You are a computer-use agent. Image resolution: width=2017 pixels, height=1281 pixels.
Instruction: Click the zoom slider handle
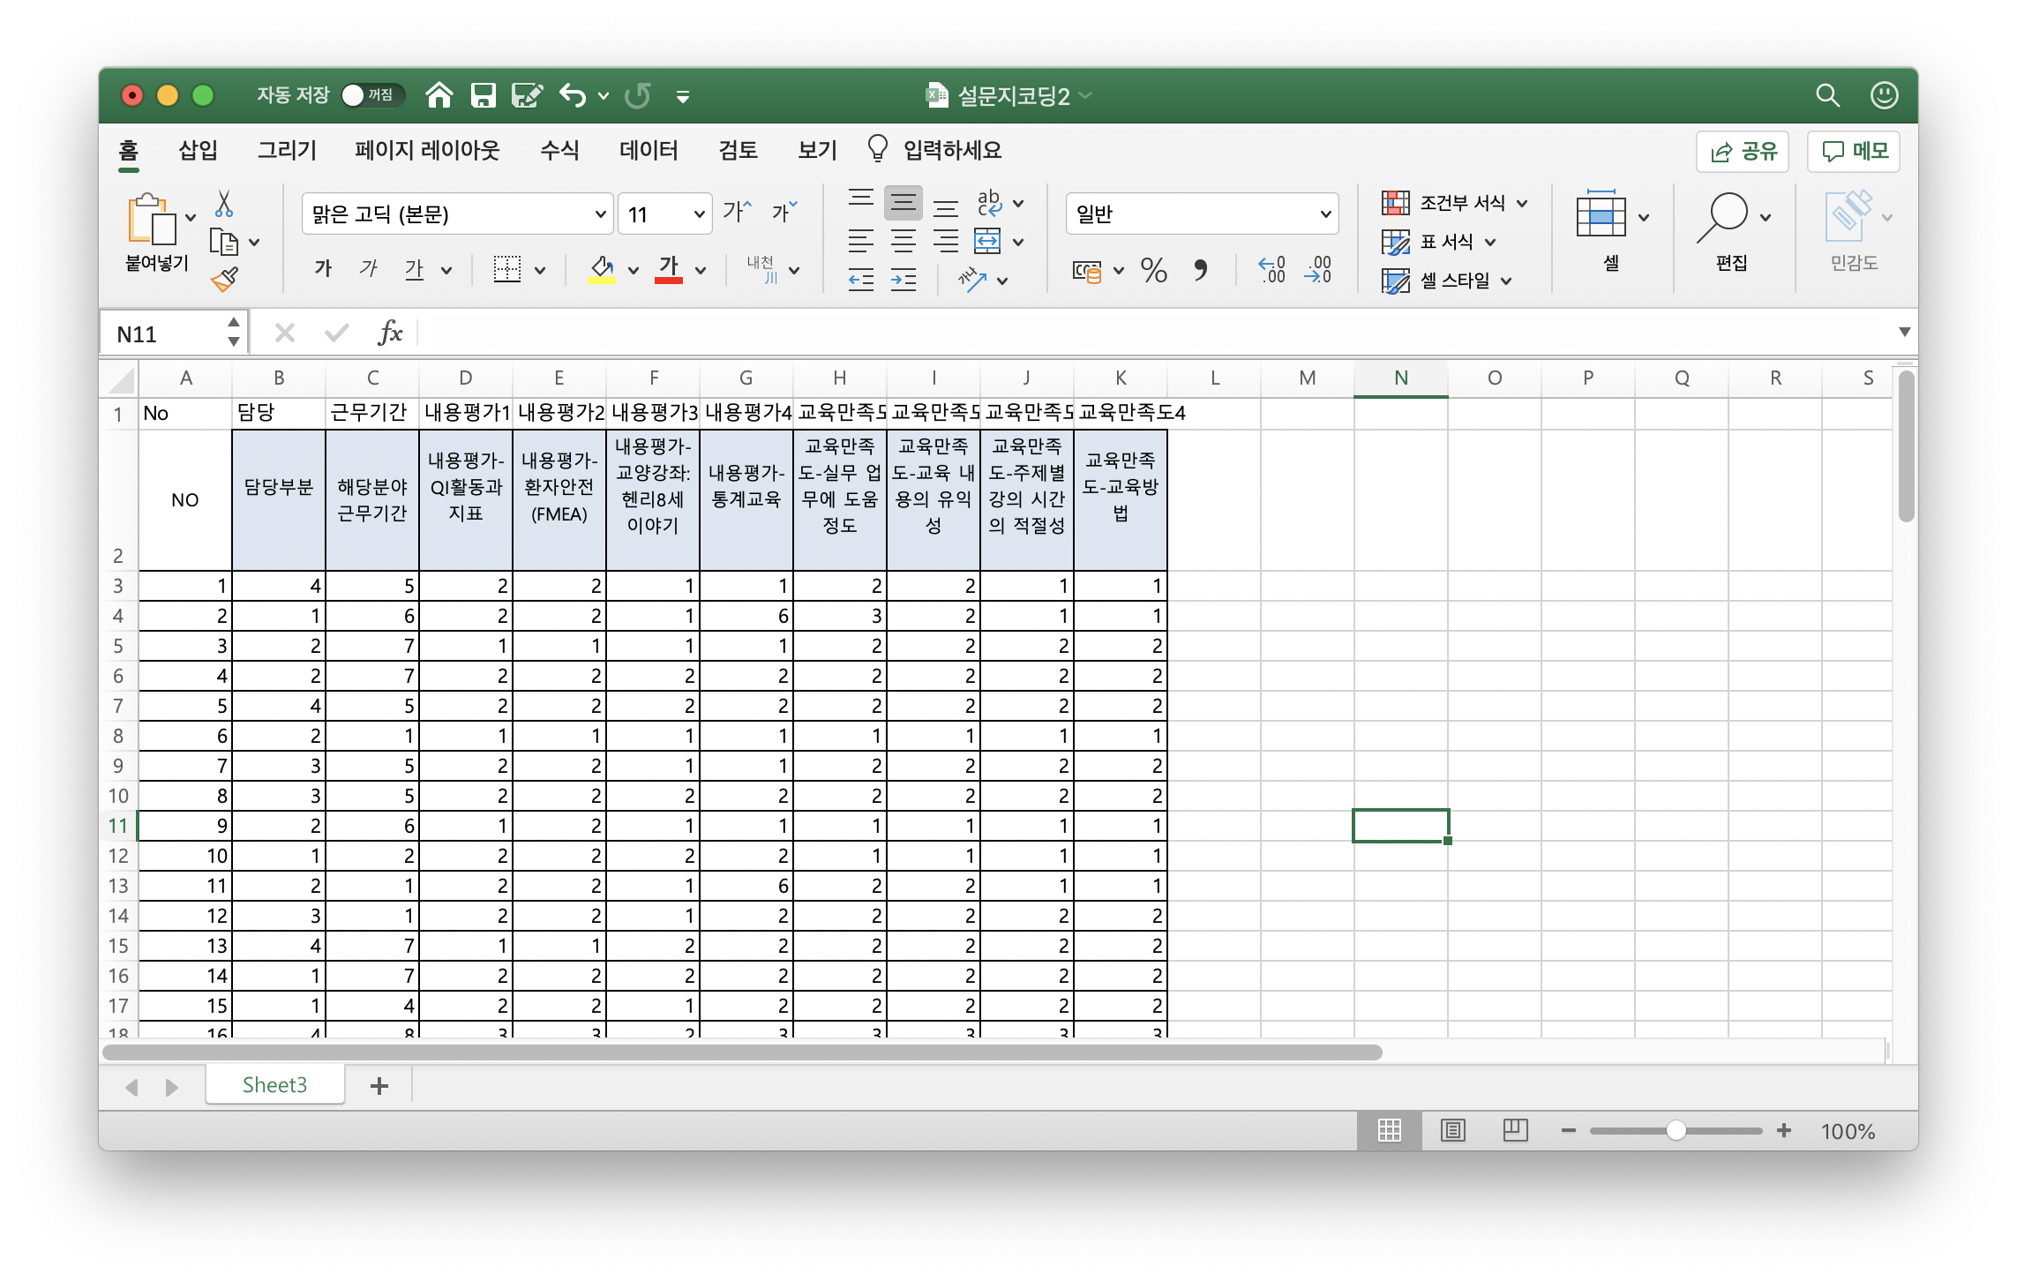(x=1676, y=1130)
